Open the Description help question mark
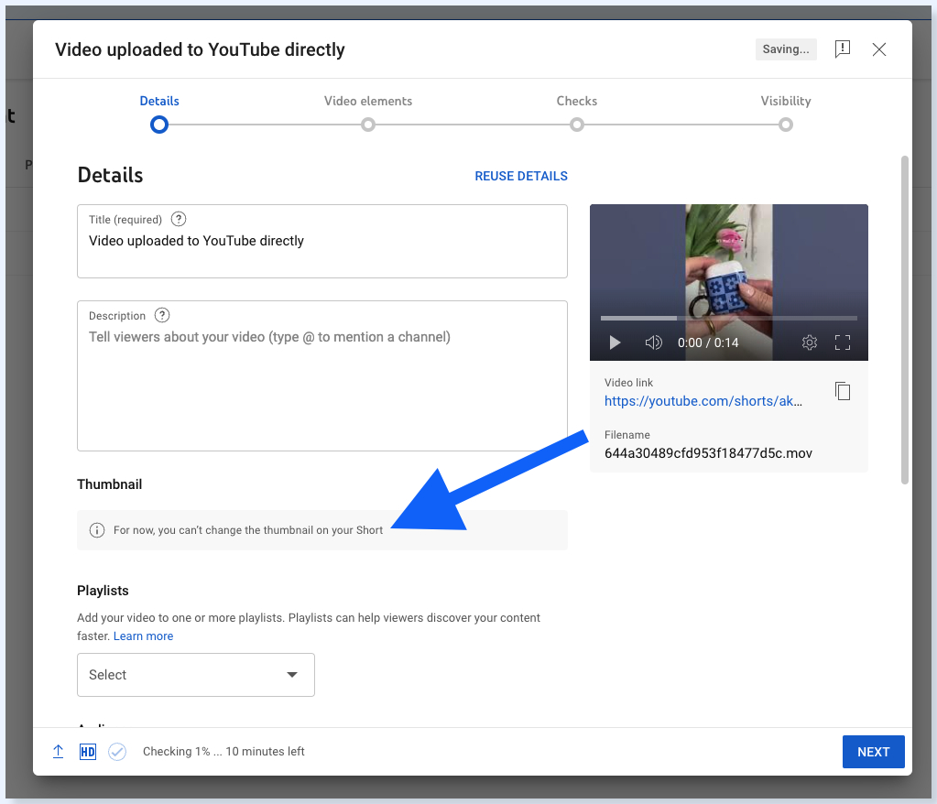937x804 pixels. (162, 315)
